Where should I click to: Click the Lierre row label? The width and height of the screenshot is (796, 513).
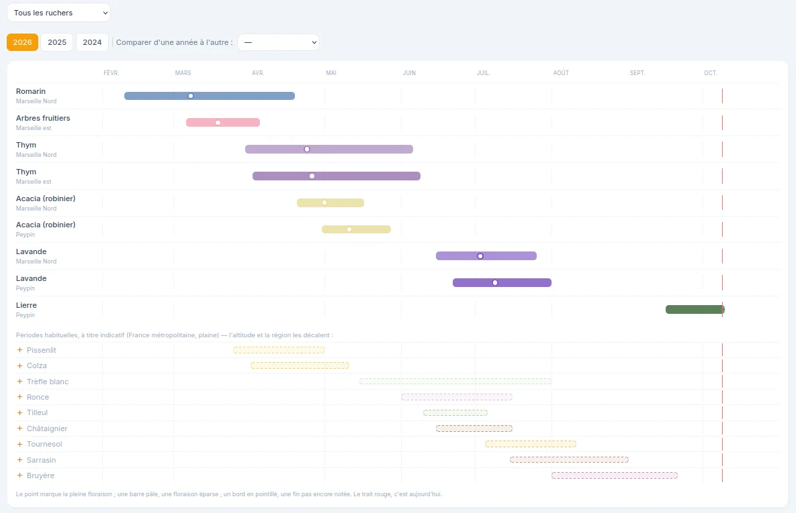[26, 305]
